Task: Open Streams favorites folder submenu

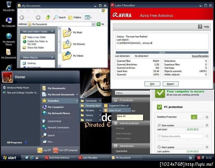Action: 91,110
